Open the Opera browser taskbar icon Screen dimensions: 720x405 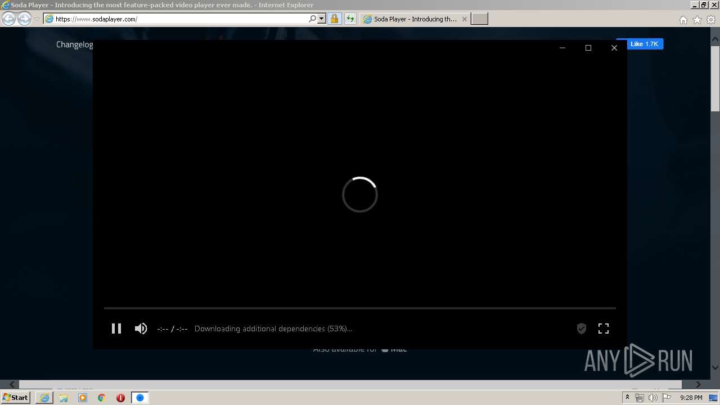120,398
